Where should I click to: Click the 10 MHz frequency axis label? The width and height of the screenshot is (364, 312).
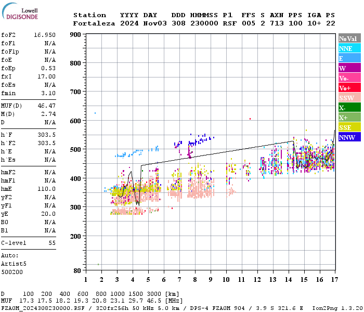pos(226,280)
